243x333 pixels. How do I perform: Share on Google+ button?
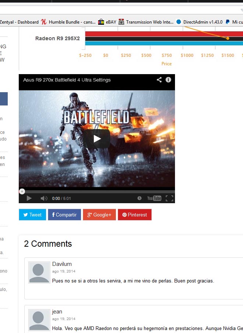pyautogui.click(x=99, y=215)
